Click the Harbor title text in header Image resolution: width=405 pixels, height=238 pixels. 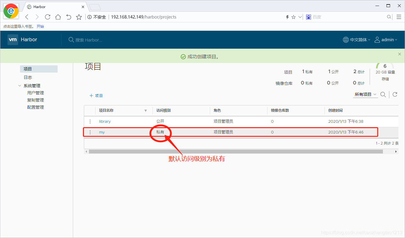pos(29,39)
